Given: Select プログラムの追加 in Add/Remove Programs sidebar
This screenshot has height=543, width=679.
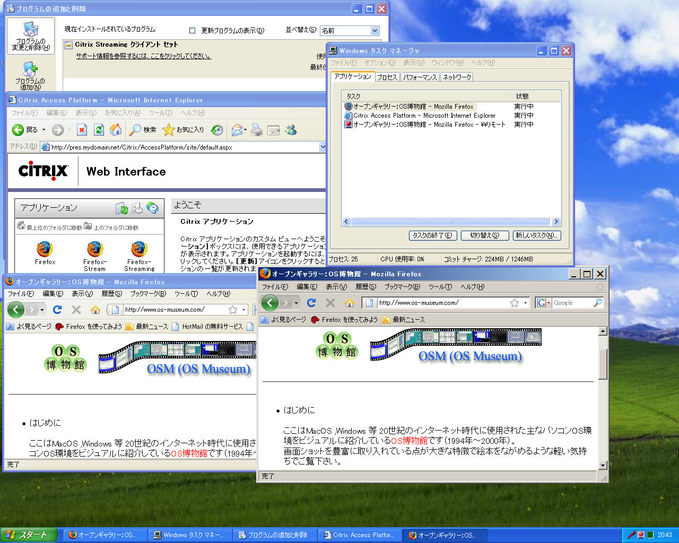Looking at the screenshot, I should (x=30, y=76).
